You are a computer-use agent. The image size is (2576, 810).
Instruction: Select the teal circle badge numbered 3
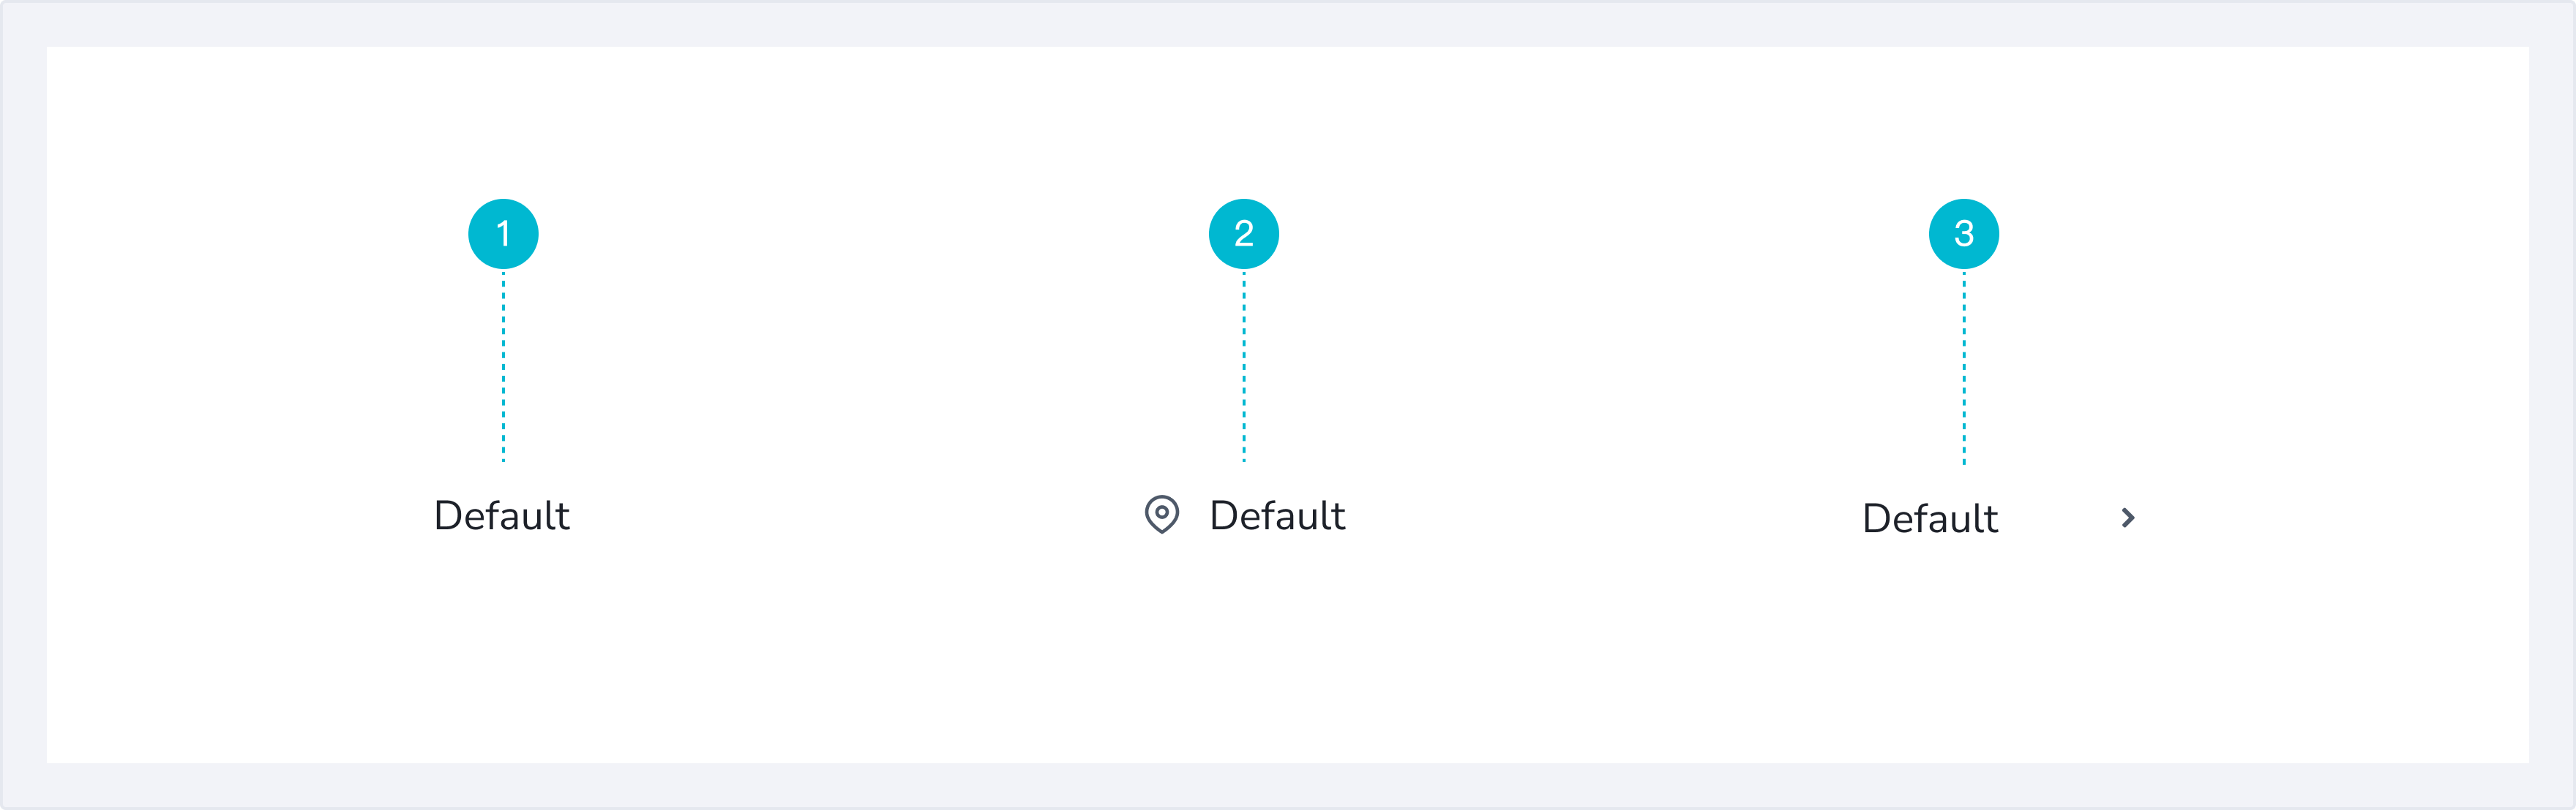point(1963,234)
